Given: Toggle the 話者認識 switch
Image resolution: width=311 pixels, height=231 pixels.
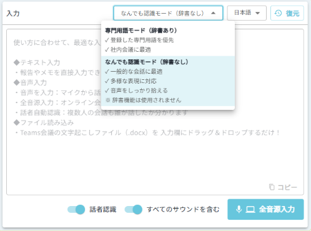Looking at the screenshot, I should [x=76, y=209].
